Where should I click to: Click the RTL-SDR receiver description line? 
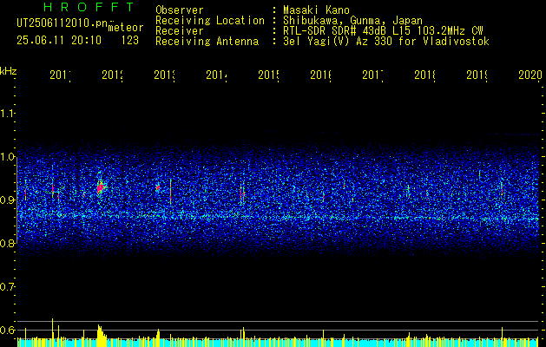click(383, 31)
